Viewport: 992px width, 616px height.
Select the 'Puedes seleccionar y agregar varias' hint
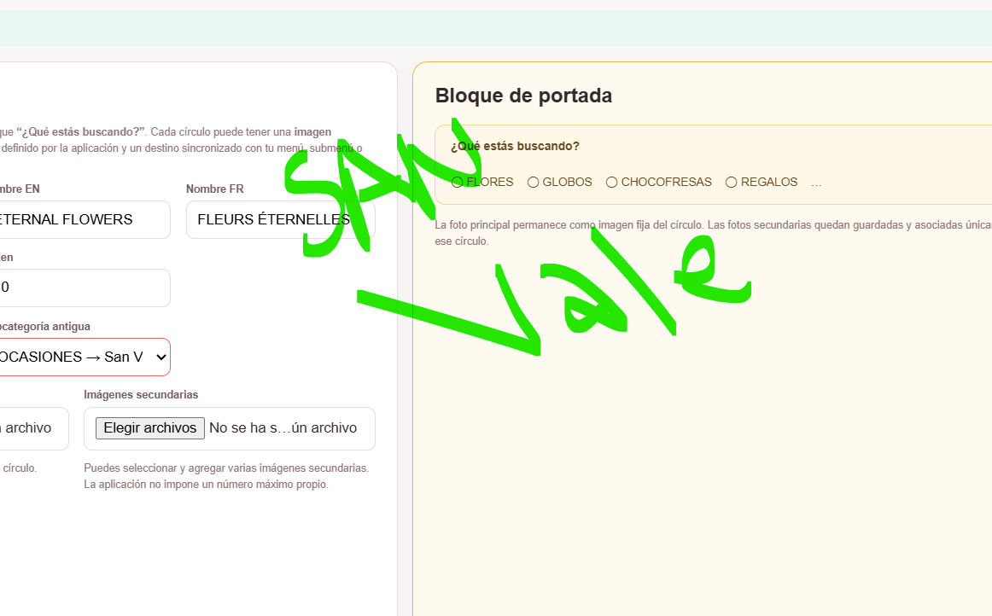tap(226, 468)
